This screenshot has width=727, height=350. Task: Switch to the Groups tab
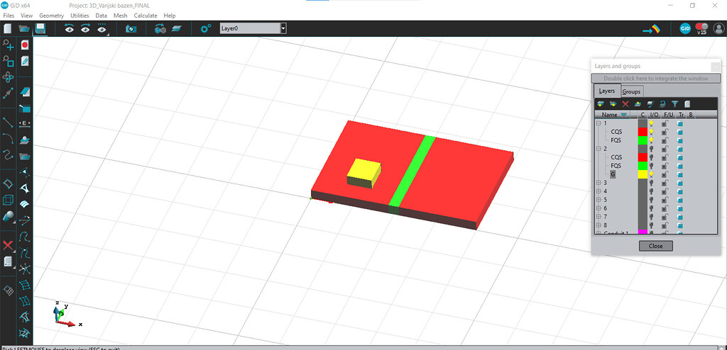tap(631, 91)
